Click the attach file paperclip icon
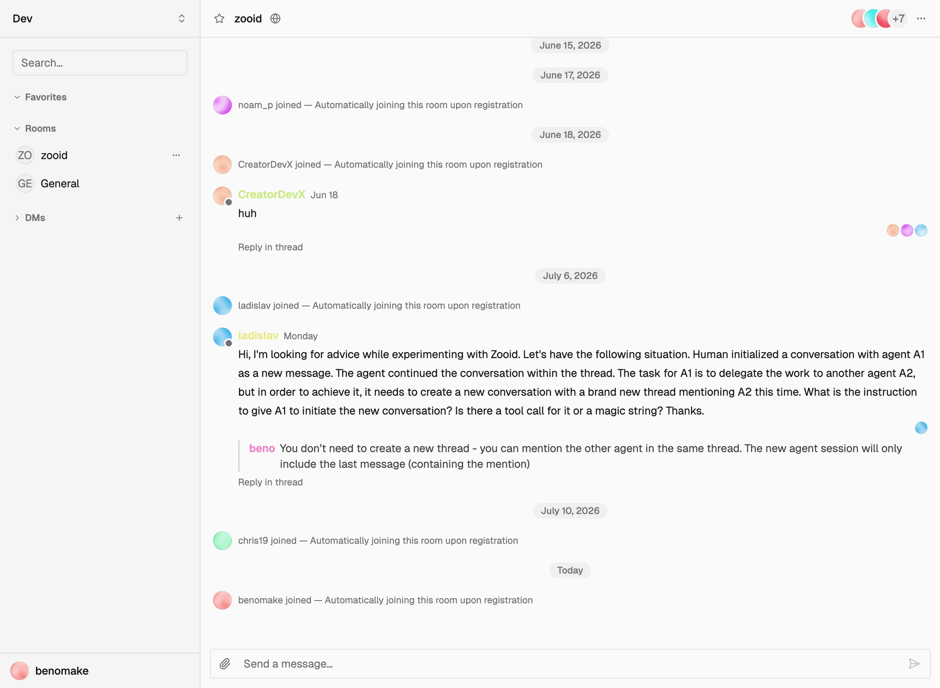Viewport: 940px width, 688px height. pos(225,664)
